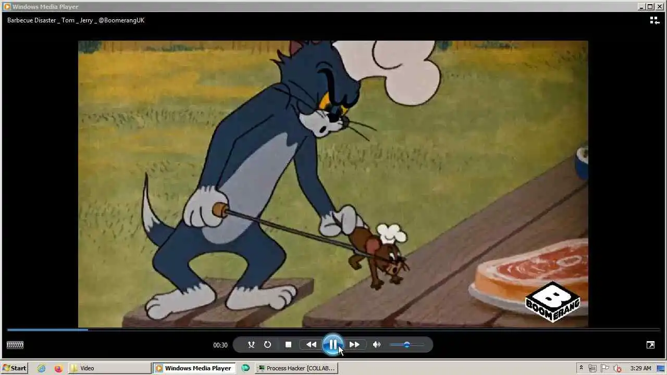Close the Windows Media Player window

[x=659, y=7]
